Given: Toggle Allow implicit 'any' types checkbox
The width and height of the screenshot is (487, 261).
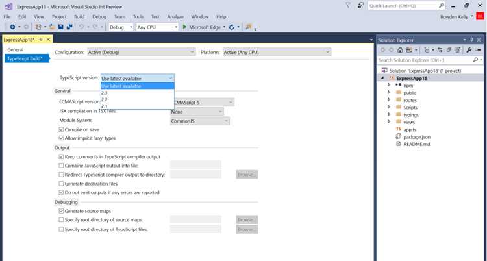Looking at the screenshot, I should pyautogui.click(x=61, y=138).
